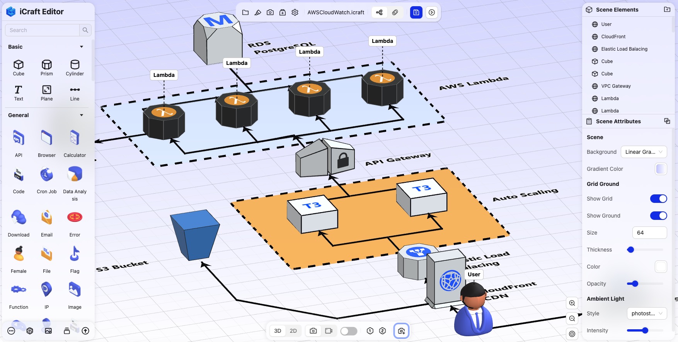Select the Text tool
Image resolution: width=678 pixels, height=342 pixels.
coord(19,93)
